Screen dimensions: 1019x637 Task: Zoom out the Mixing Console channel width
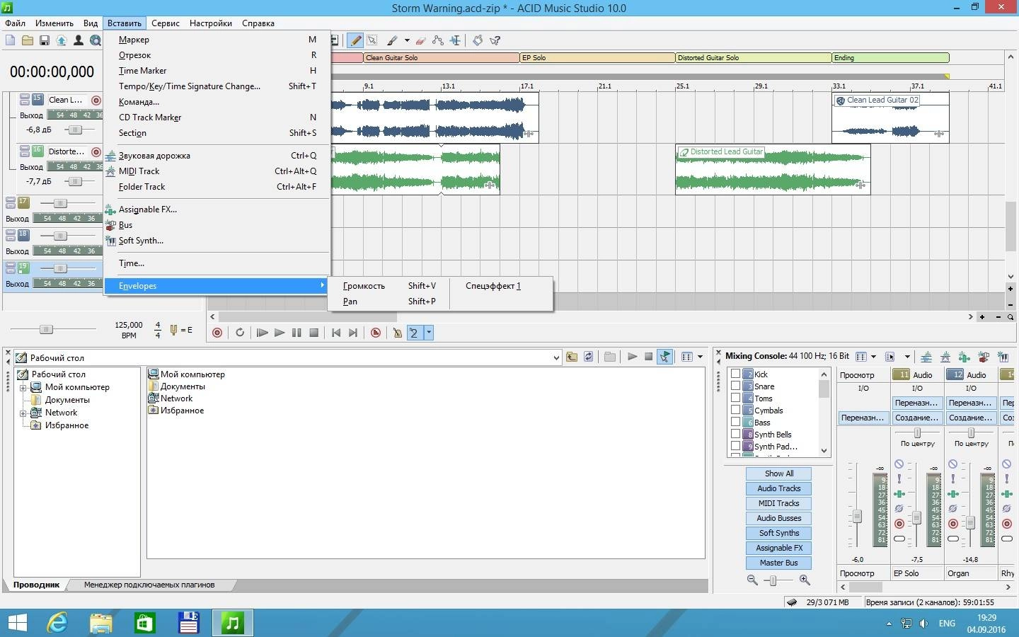[x=752, y=580]
